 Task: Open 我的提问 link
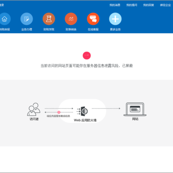pyautogui.click(x=132, y=5)
